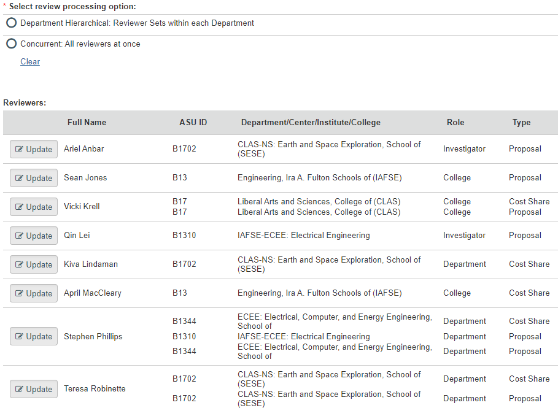Click Update button for Kiva Lindaman
The image size is (558, 408).
pyautogui.click(x=34, y=264)
